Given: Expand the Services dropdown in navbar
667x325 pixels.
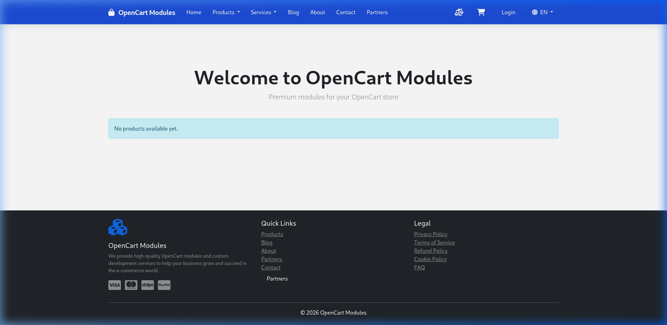Looking at the screenshot, I should (264, 12).
